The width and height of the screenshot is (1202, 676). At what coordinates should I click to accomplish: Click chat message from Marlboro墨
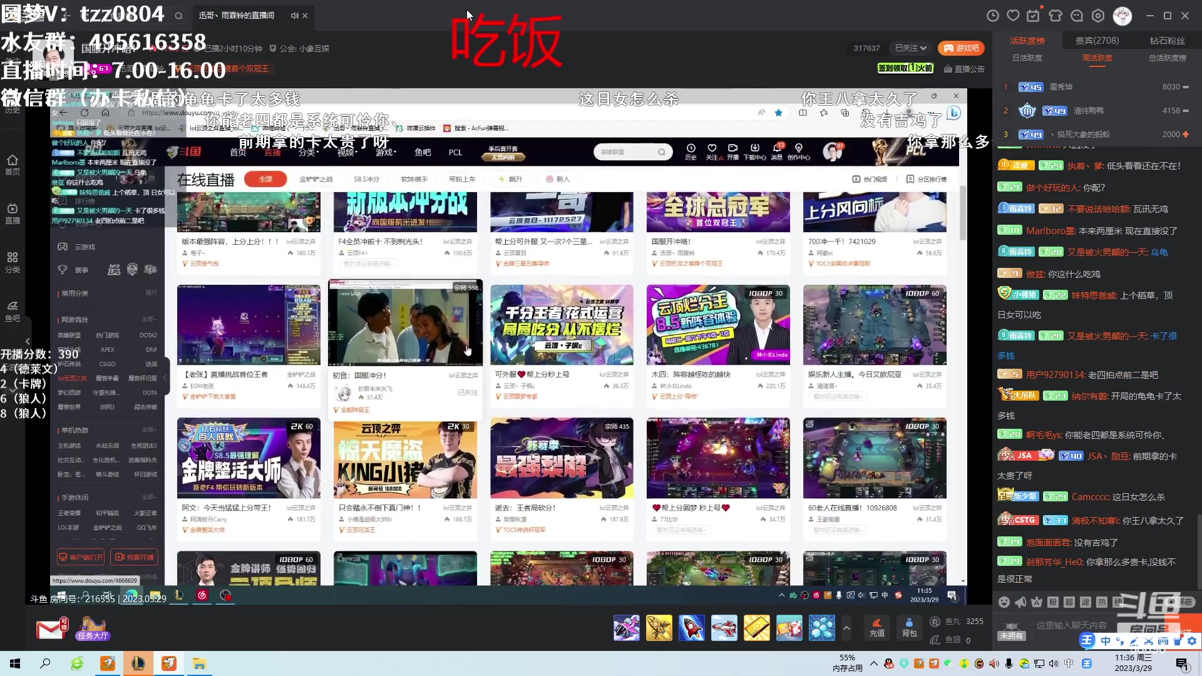click(x=1102, y=231)
